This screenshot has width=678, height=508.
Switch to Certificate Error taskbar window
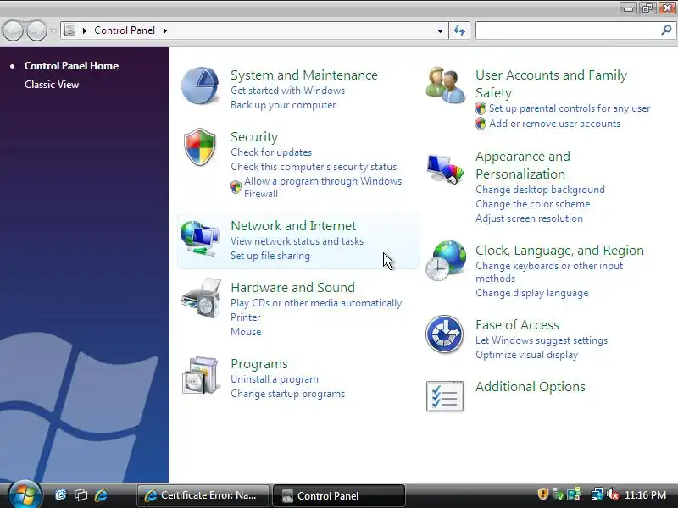click(x=203, y=495)
